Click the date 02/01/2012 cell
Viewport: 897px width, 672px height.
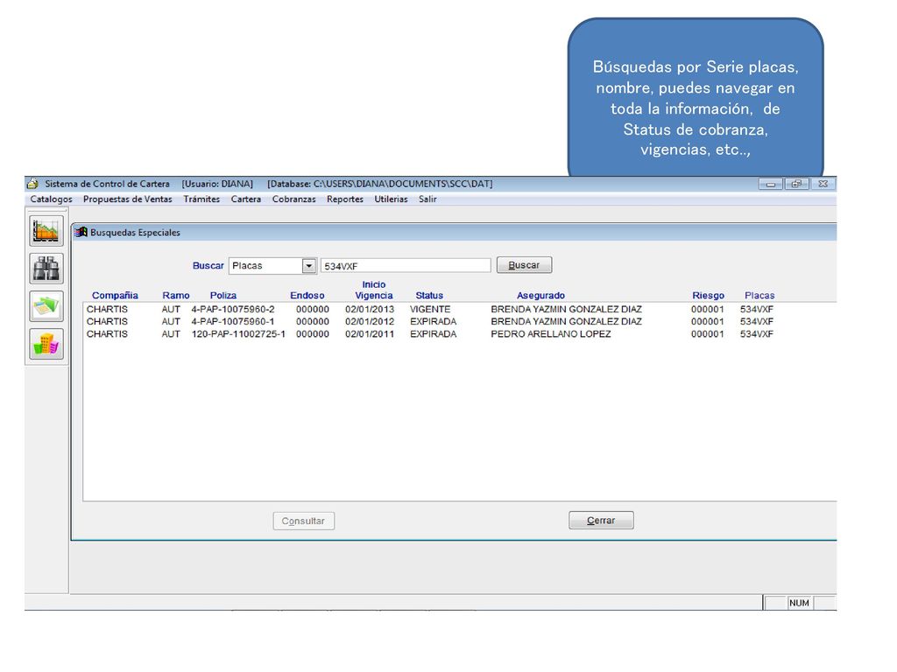tap(370, 322)
